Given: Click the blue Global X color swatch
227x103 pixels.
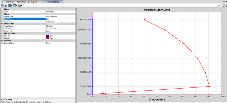Looking at the screenshot, I should pyautogui.click(x=47, y=36).
